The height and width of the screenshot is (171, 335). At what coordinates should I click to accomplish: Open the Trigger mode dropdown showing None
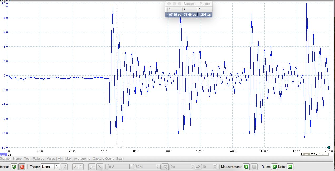50,167
